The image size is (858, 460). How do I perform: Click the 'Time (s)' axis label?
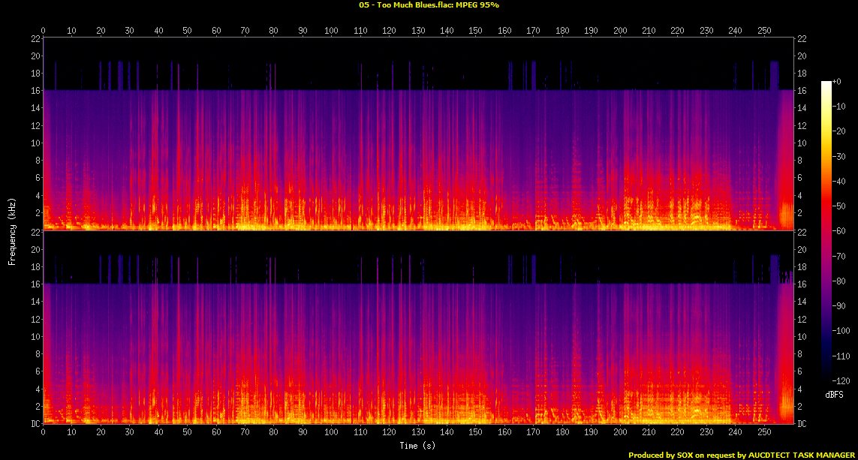(x=418, y=446)
